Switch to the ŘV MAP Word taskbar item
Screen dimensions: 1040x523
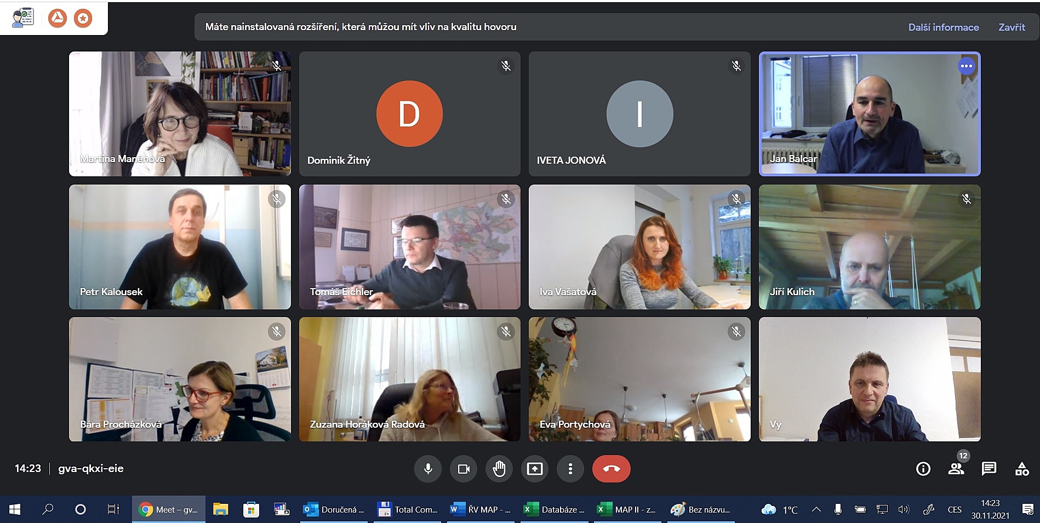point(481,509)
